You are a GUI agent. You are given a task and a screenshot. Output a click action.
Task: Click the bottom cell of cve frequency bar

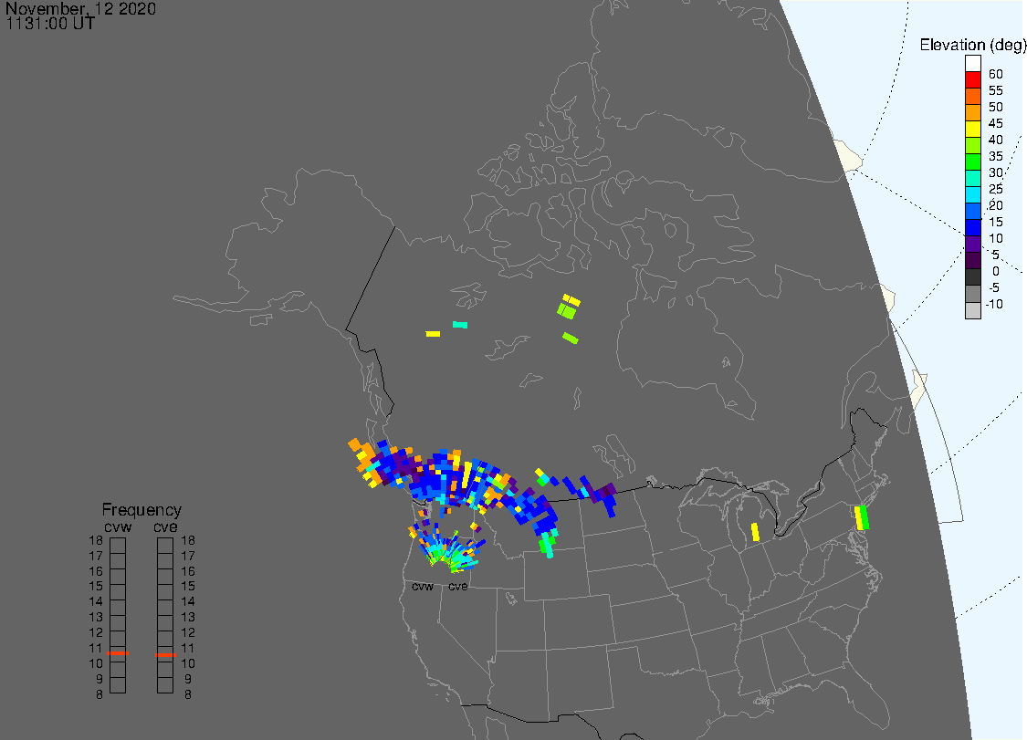click(165, 685)
